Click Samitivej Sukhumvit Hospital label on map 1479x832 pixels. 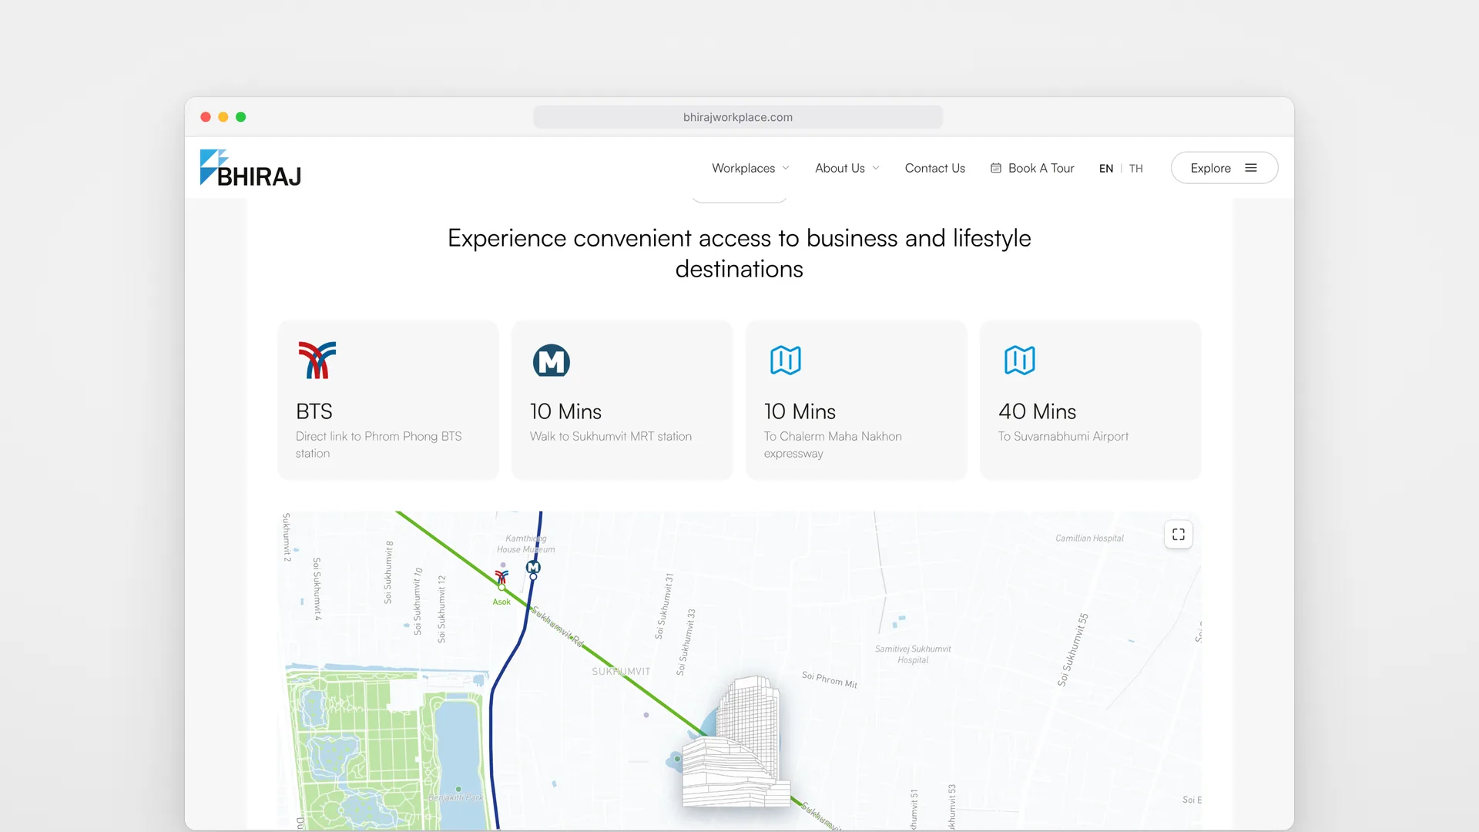pos(913,655)
